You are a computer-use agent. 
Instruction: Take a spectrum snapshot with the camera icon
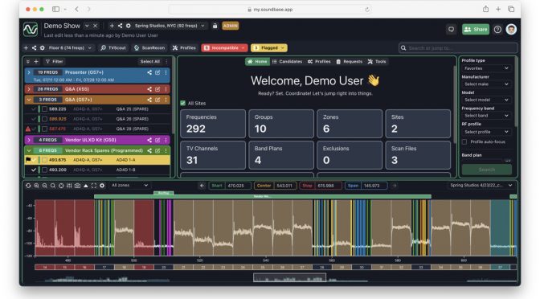[x=77, y=186]
